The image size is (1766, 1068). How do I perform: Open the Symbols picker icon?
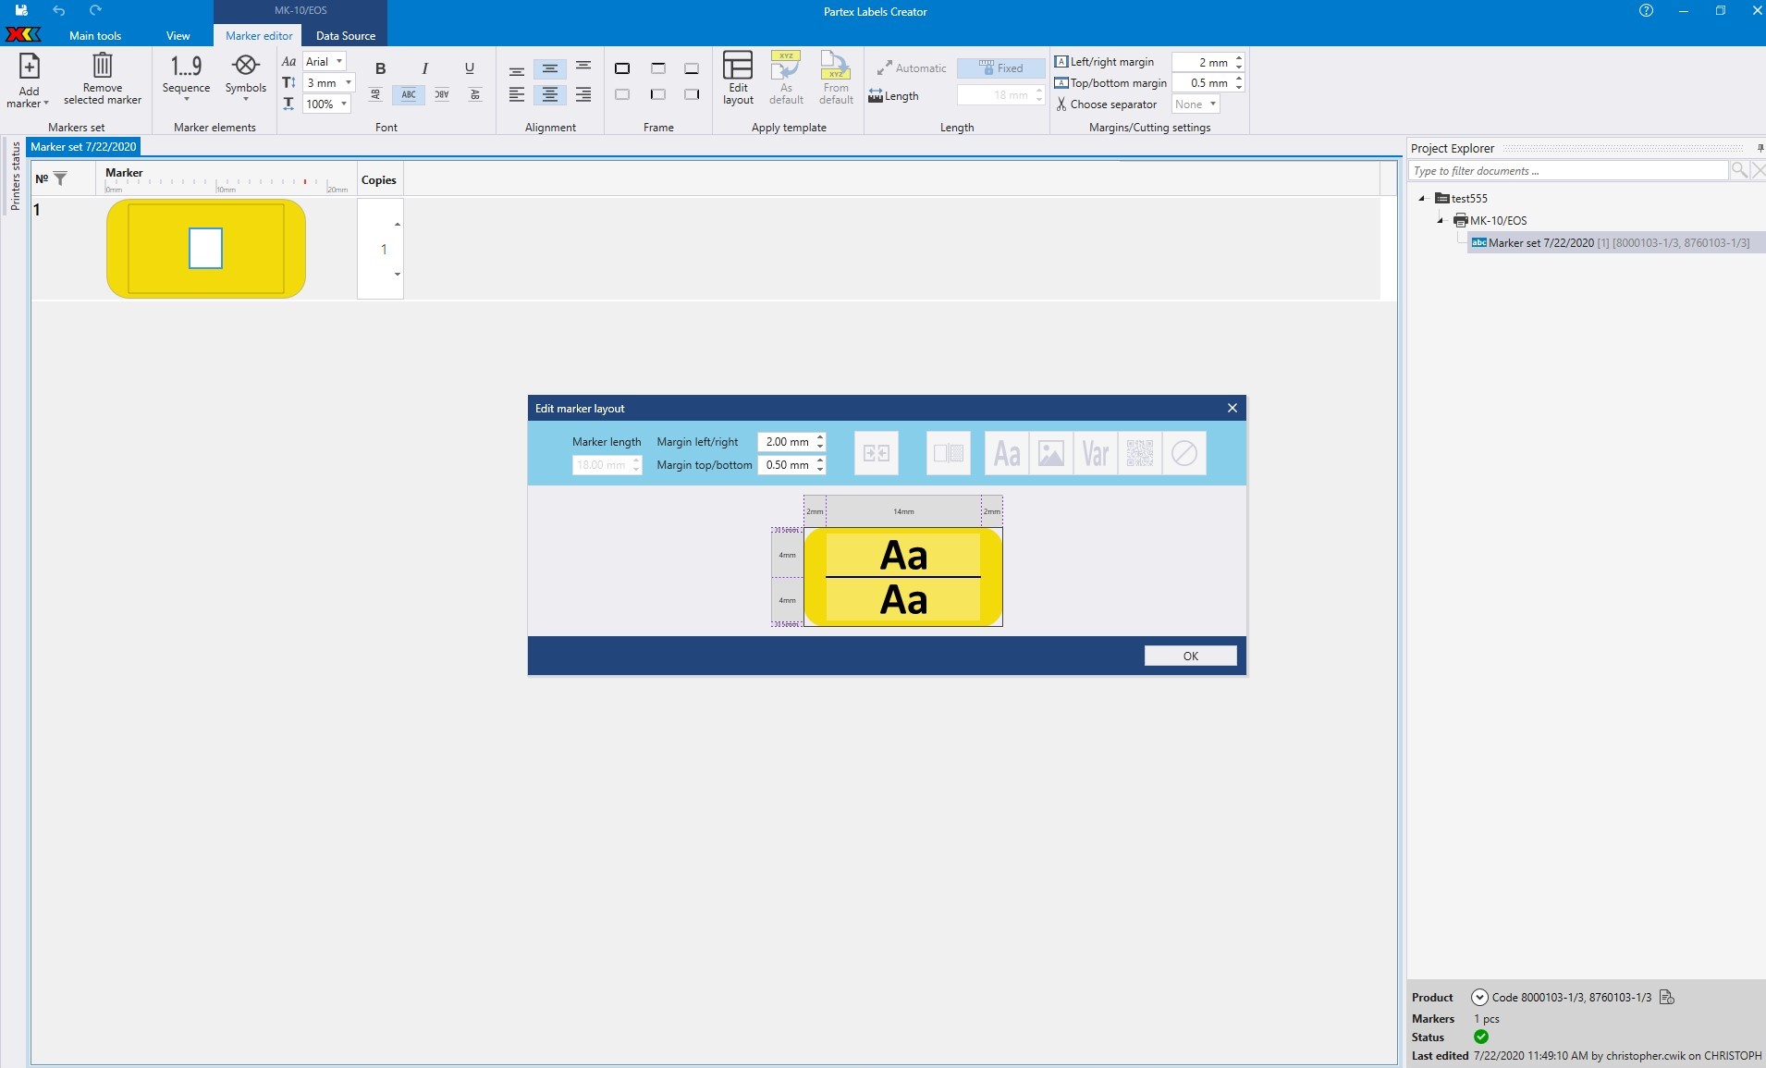pyautogui.click(x=246, y=66)
